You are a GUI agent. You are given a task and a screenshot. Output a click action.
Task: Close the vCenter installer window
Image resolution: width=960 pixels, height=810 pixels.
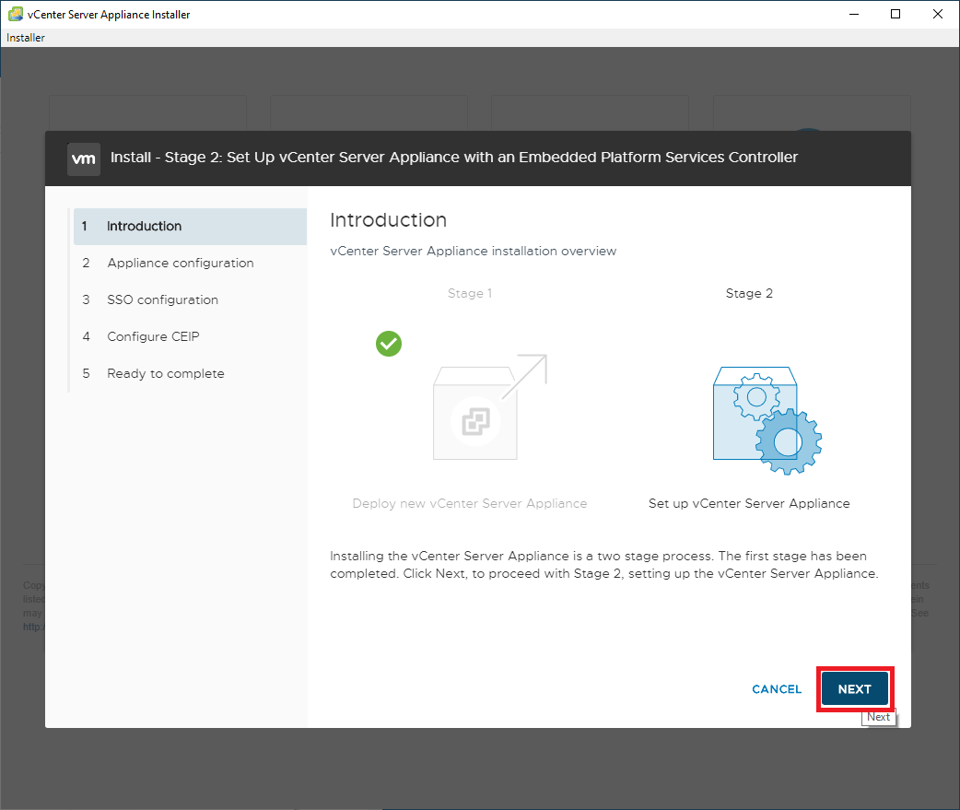pyautogui.click(x=938, y=14)
